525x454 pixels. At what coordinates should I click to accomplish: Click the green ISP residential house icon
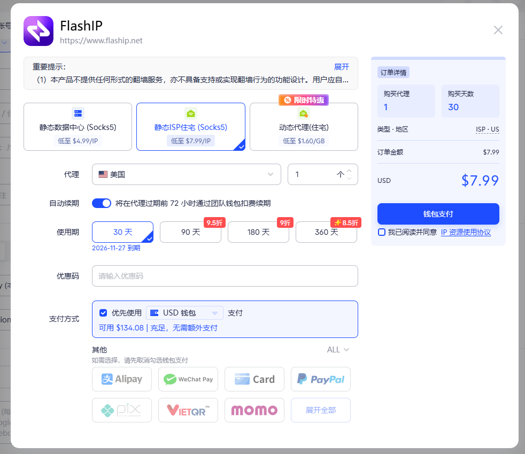191,113
